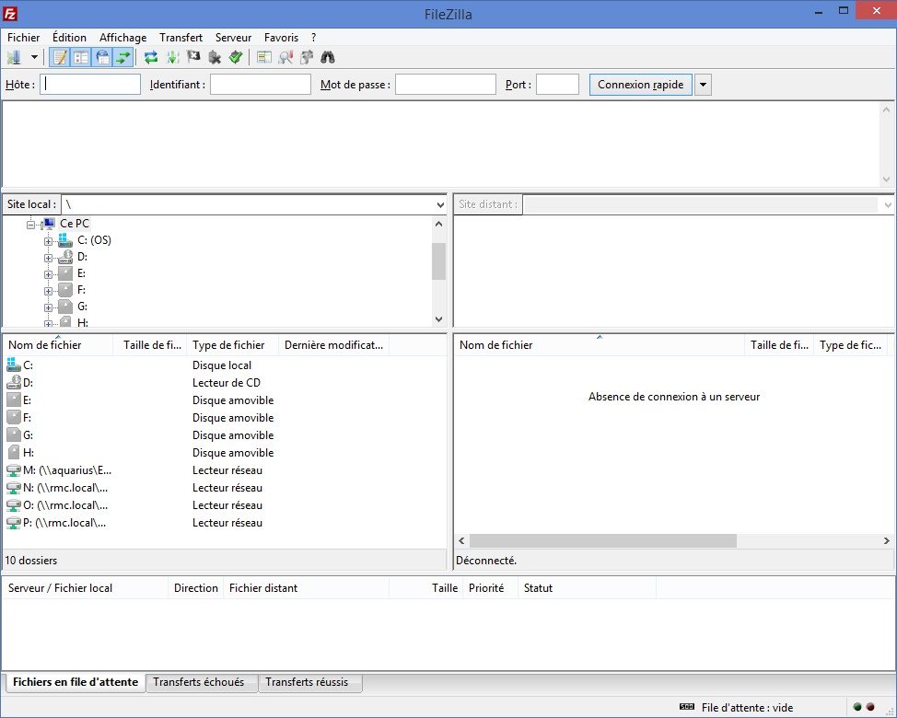This screenshot has width=897, height=718.
Task: Click the process queue toolbar icon
Action: click(172, 57)
